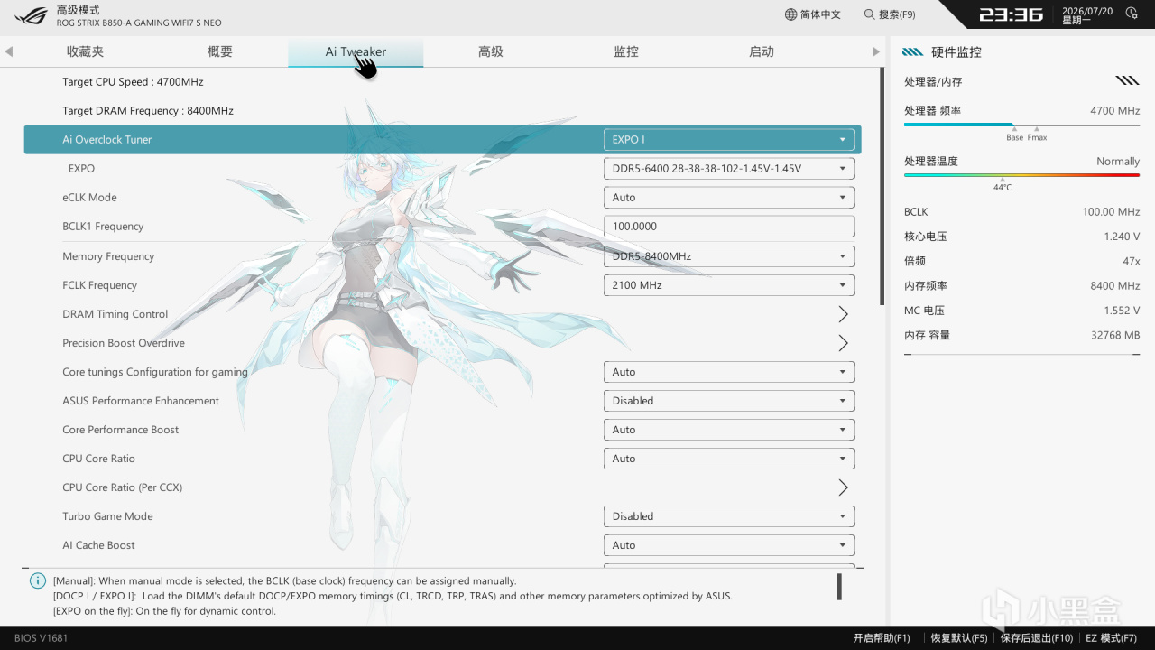1155x650 pixels.
Task: Switch to EZ 模式(F7)
Action: (1111, 638)
